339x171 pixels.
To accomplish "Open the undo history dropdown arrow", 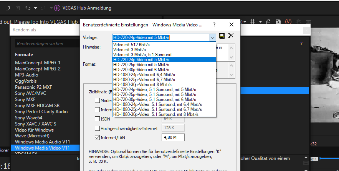I will 35,8.
